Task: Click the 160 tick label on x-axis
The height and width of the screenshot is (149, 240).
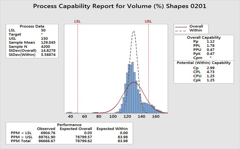Action: 156,116
